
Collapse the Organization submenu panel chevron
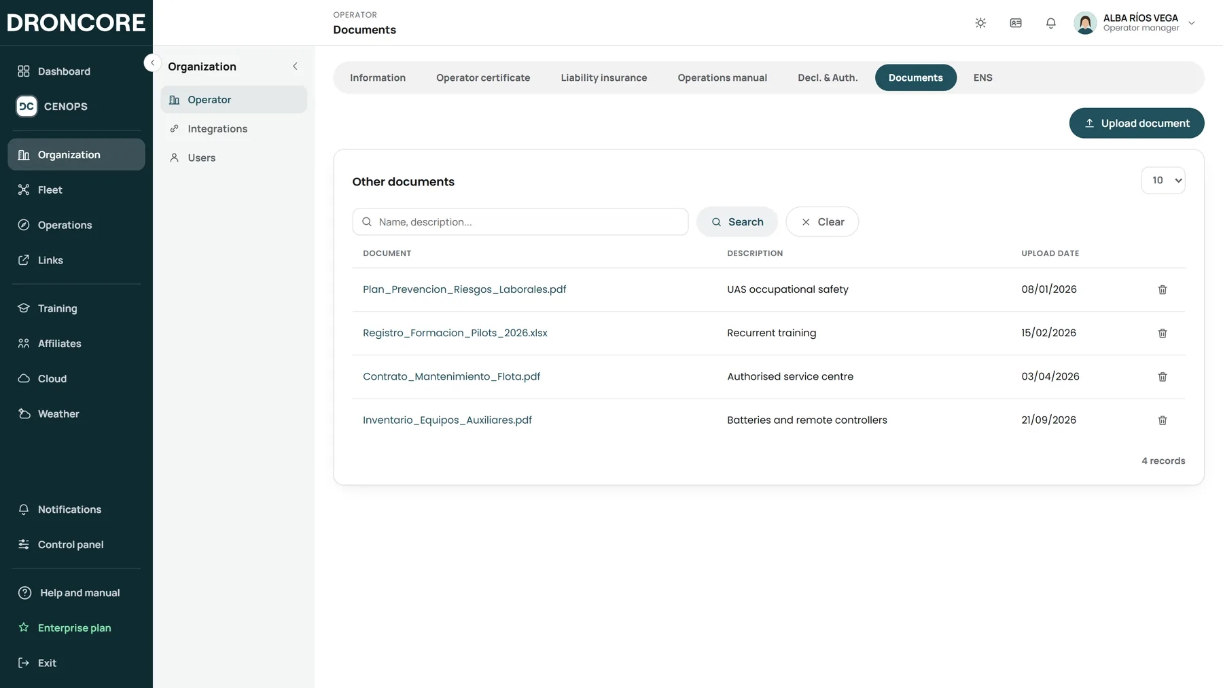point(295,67)
